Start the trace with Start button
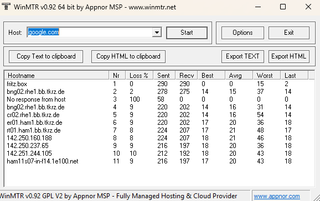Screen dimensions: 320x201 (187, 33)
